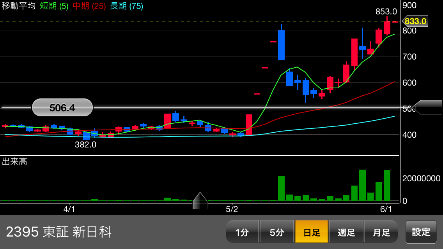The height and width of the screenshot is (249, 443).
Task: Tap the 506.4 price cursor handle
Action: [62, 107]
